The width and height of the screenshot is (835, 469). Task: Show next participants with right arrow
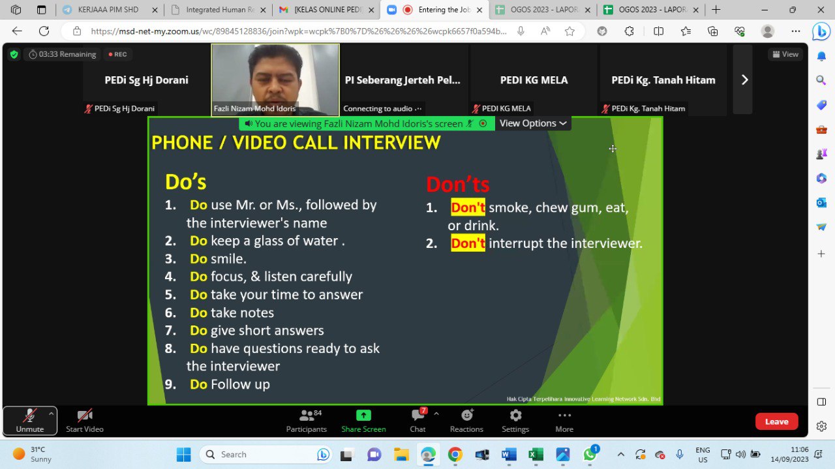click(744, 80)
